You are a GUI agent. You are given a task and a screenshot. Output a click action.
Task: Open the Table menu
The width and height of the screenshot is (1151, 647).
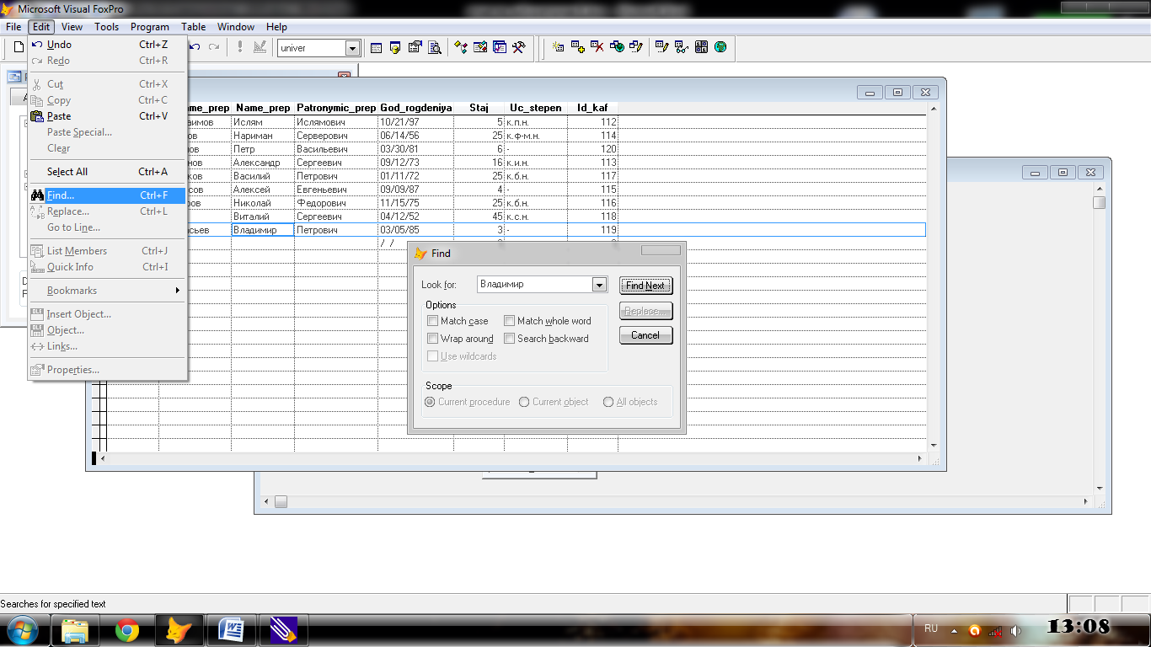193,27
